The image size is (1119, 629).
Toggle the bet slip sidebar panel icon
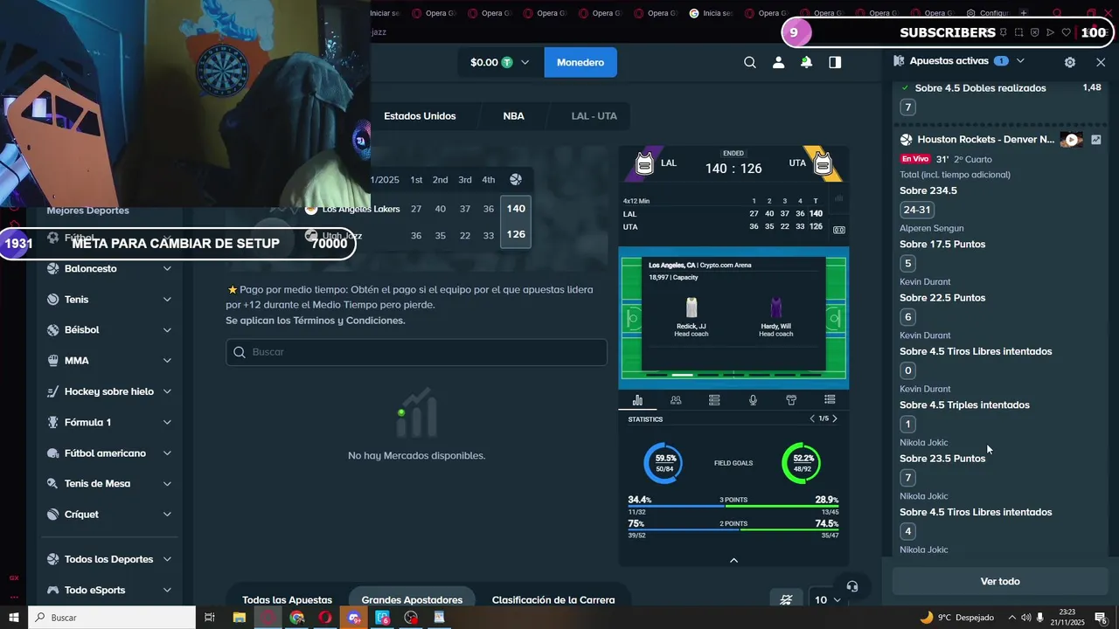[x=835, y=62]
